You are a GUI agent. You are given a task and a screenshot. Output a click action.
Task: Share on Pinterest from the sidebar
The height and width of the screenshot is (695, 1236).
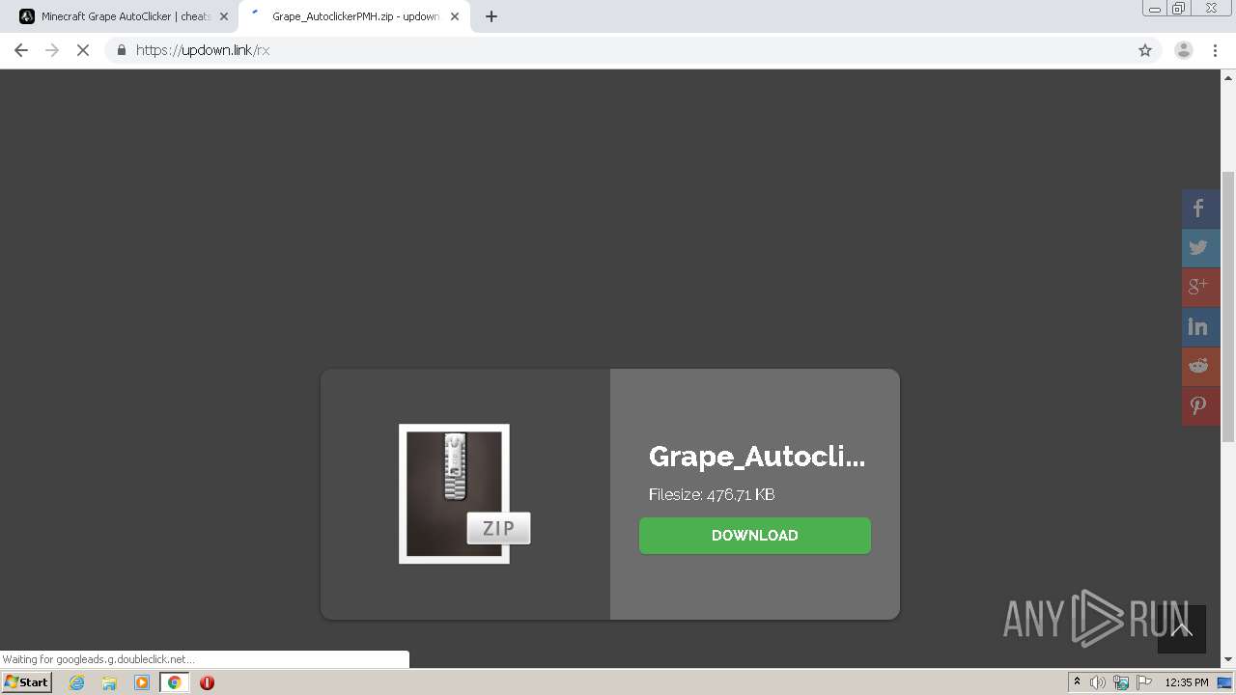[x=1200, y=406]
